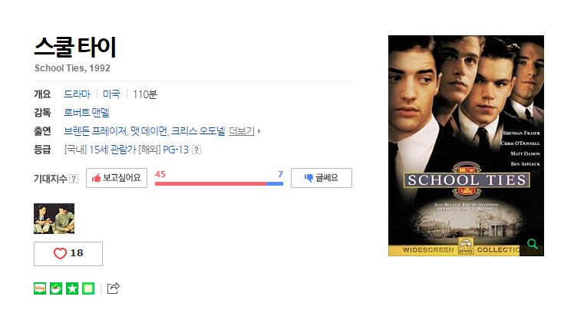Toggle the heart like button showing 18

(68, 253)
